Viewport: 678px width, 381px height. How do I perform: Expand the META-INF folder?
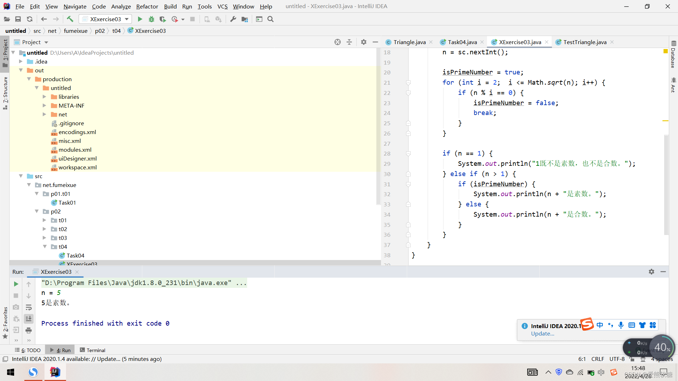(x=44, y=105)
